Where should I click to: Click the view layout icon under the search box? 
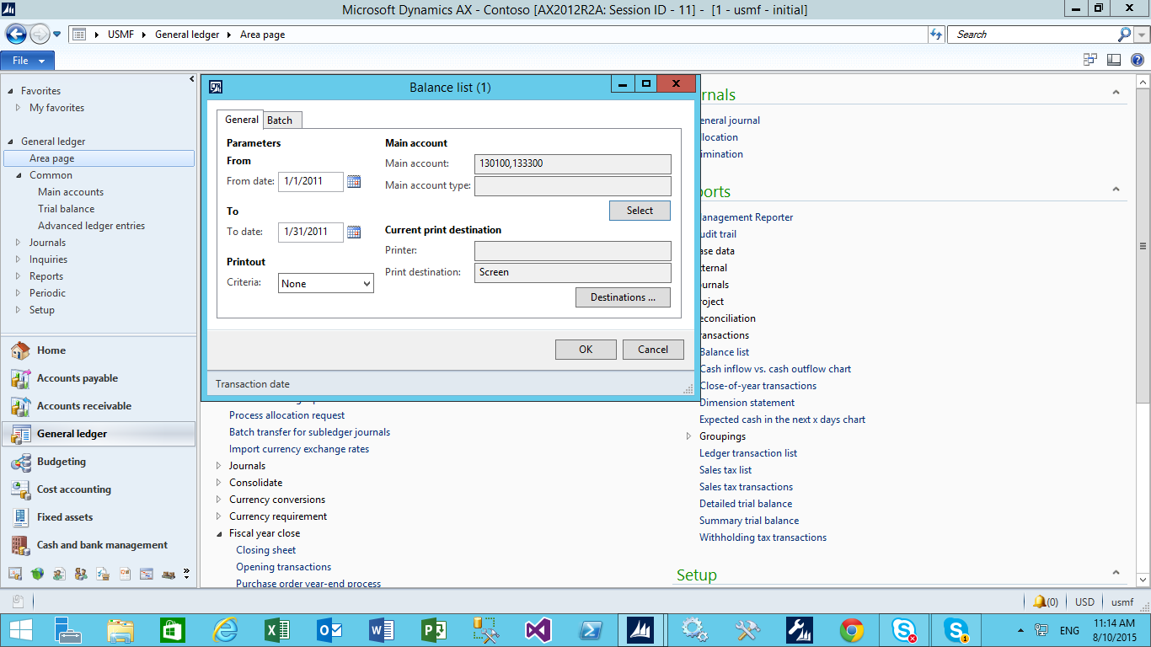[1114, 60]
